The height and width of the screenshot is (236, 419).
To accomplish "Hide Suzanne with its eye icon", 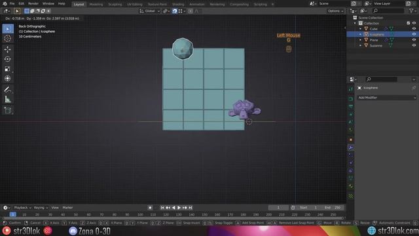I will click(414, 45).
